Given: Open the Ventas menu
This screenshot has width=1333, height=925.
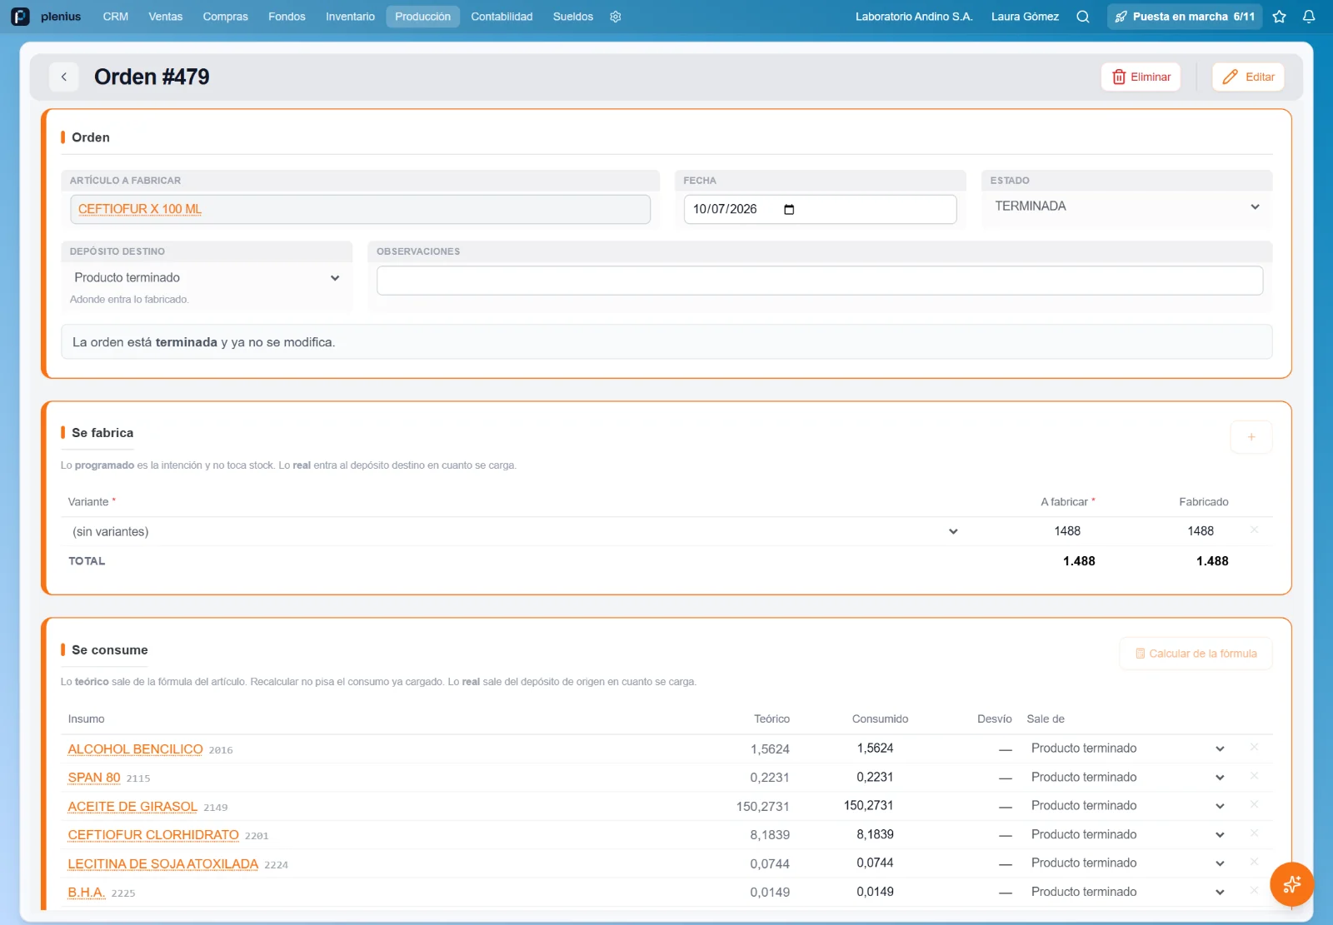Looking at the screenshot, I should (x=166, y=17).
